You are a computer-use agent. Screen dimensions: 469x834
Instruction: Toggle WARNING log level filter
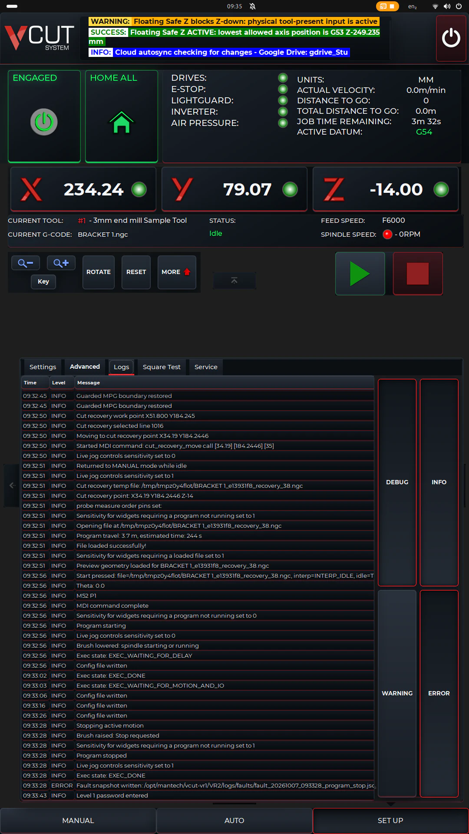pos(397,693)
